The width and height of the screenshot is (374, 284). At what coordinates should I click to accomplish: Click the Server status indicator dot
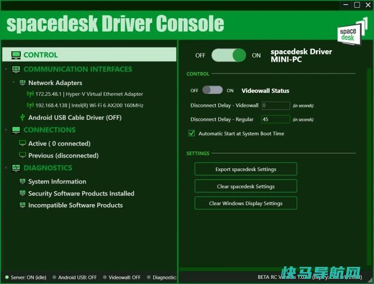tap(7, 277)
